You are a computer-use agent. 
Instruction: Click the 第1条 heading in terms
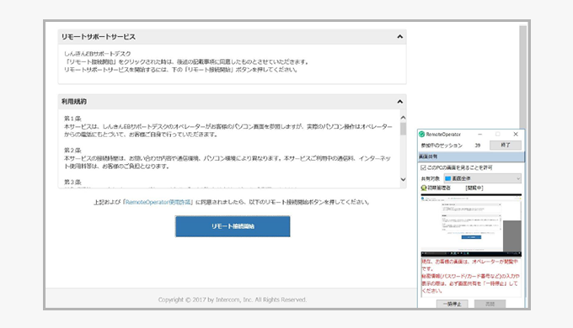72,119
